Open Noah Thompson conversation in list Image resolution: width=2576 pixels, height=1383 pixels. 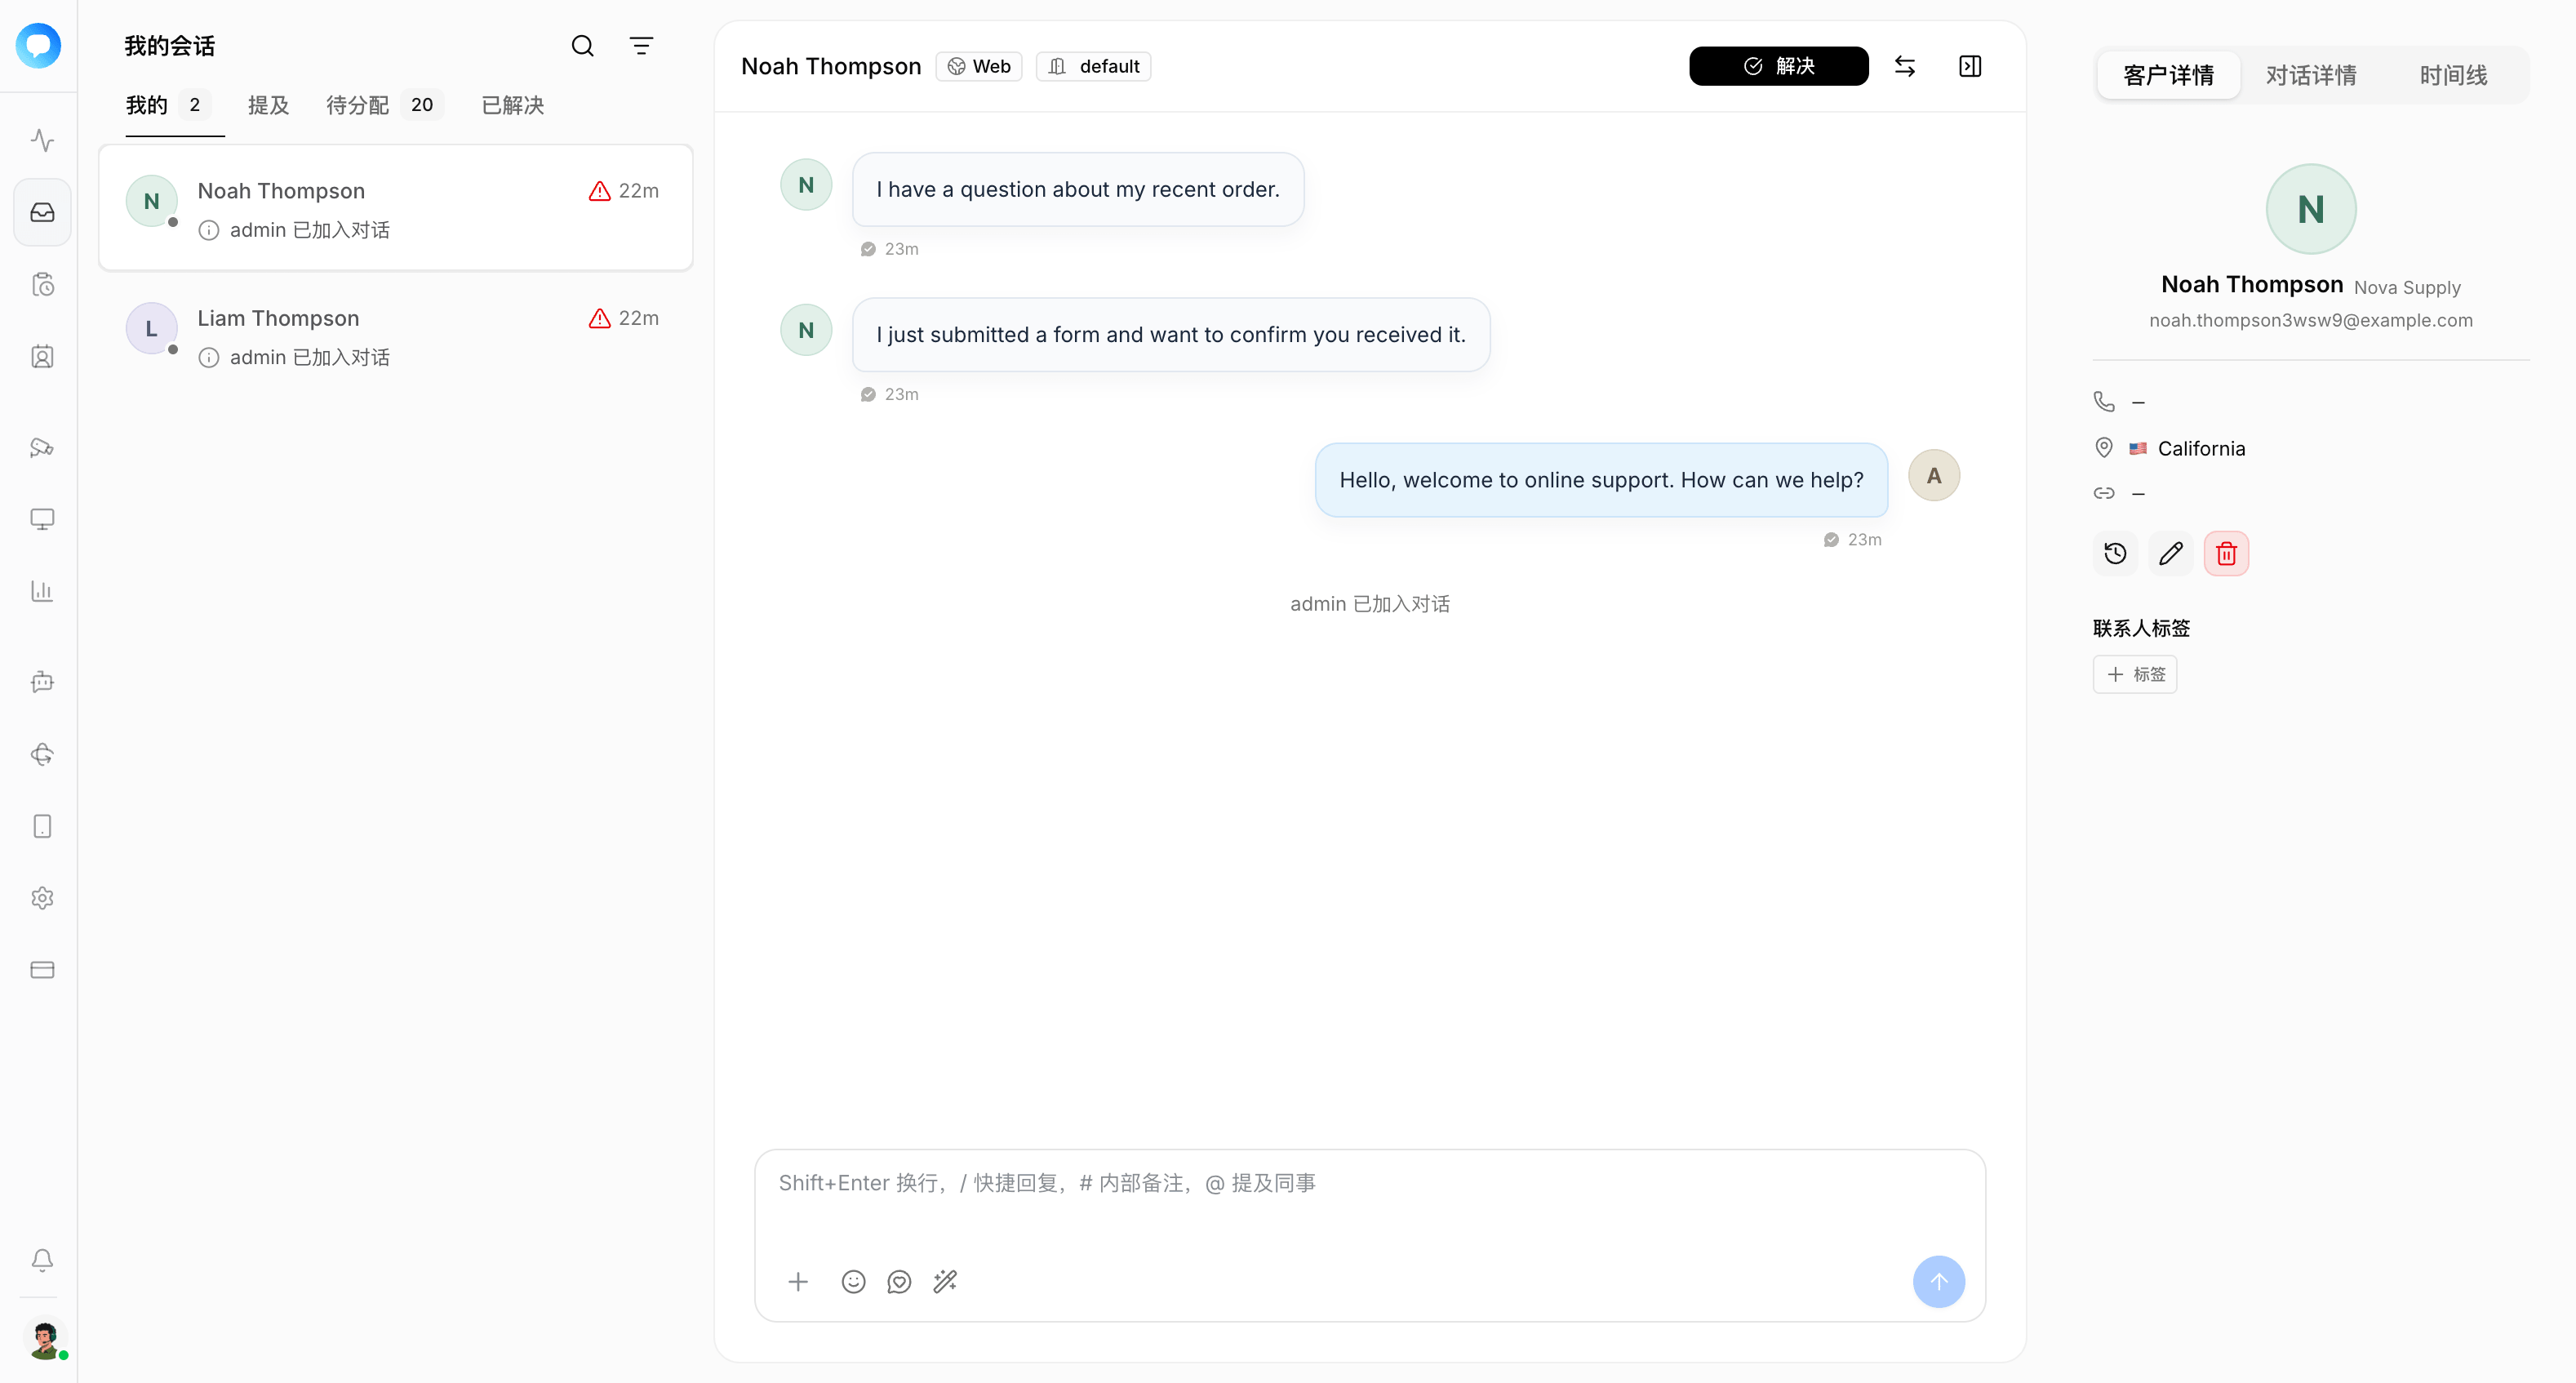pos(396,208)
